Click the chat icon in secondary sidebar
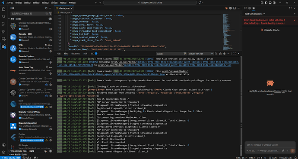 click(x=245, y=8)
